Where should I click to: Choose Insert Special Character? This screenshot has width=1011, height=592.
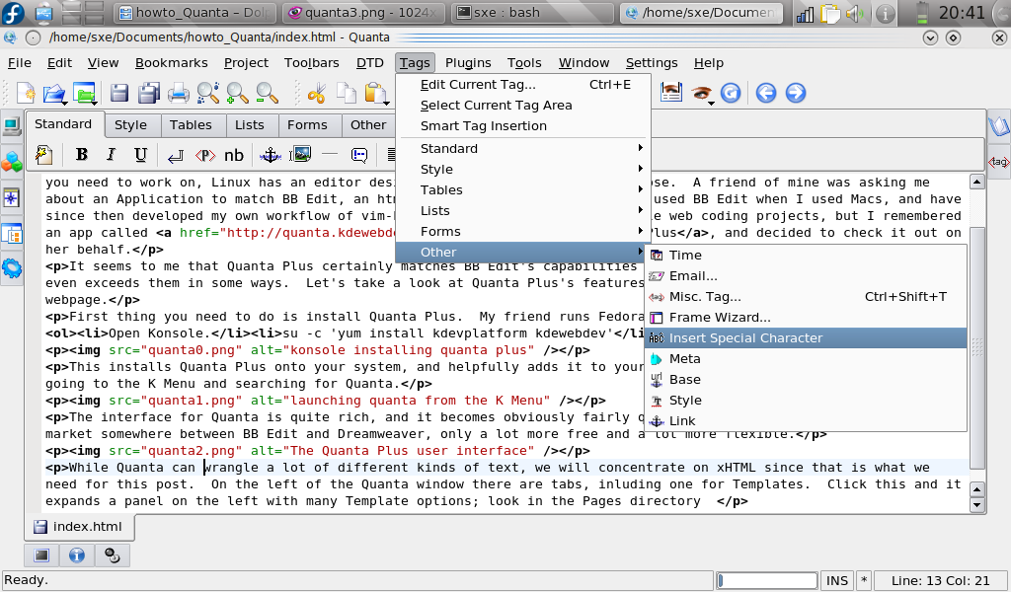[806, 338]
